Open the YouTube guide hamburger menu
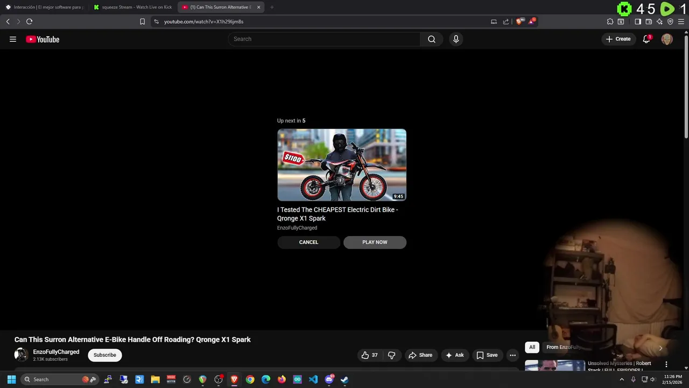The image size is (689, 388). tap(13, 39)
